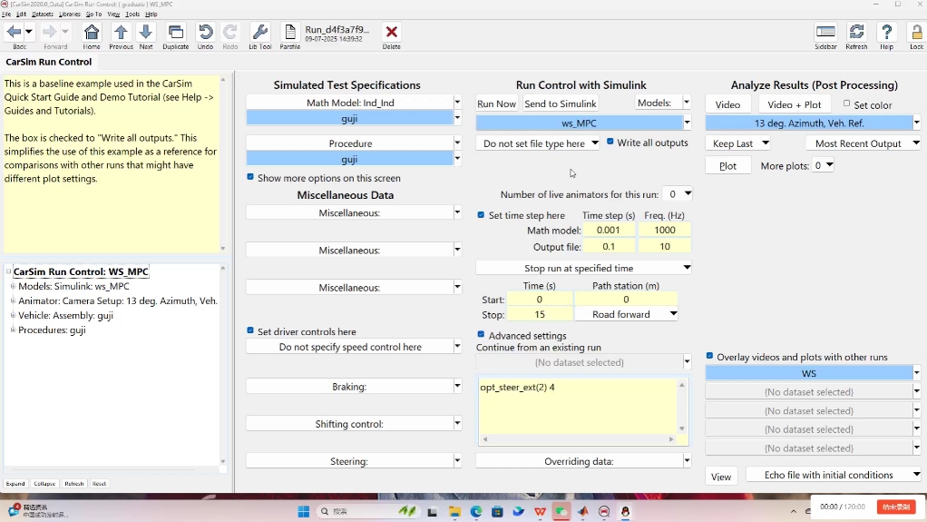
Task: Click Math model time step field 0.001
Action: pos(609,231)
